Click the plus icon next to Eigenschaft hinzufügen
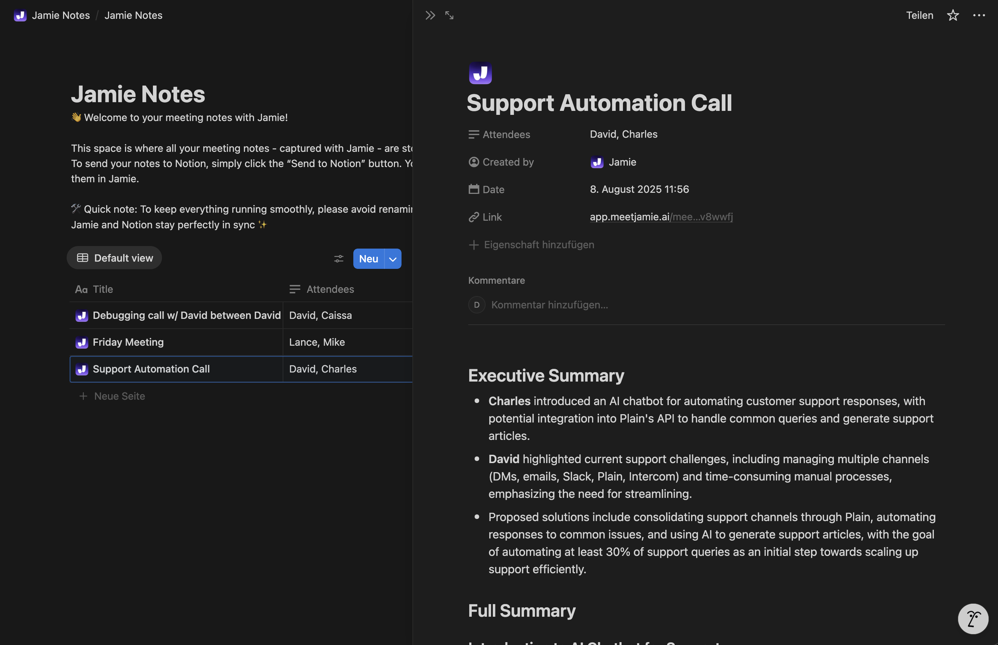 click(474, 245)
